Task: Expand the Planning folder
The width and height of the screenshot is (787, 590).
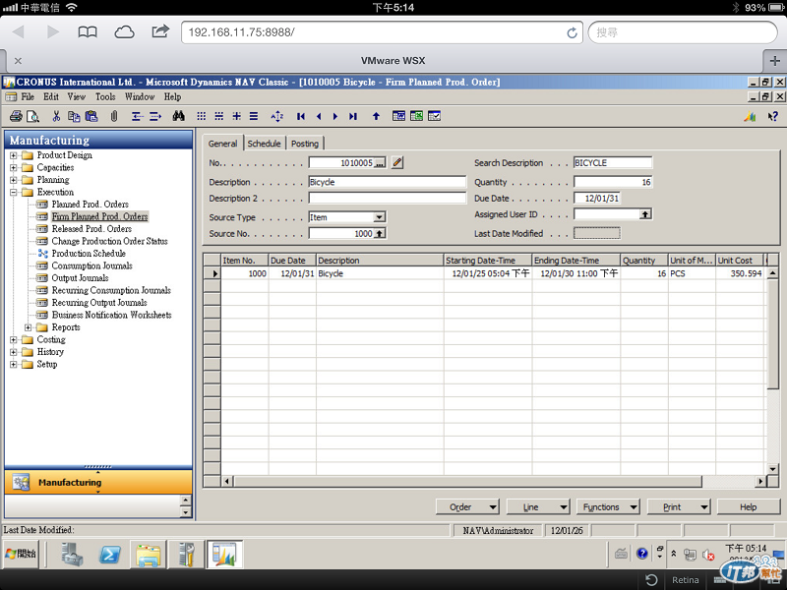Action: pos(14,180)
